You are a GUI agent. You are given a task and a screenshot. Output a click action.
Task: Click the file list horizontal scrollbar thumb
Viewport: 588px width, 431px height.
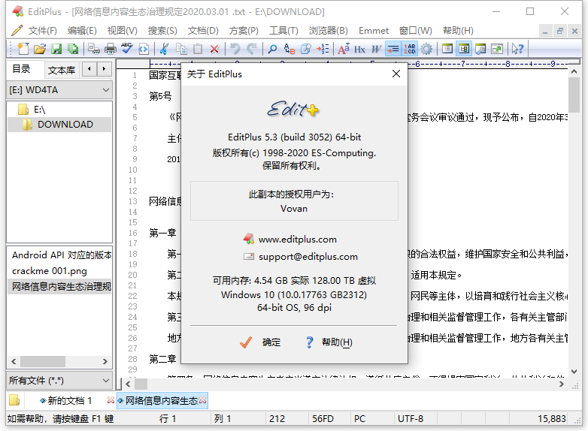point(43,362)
